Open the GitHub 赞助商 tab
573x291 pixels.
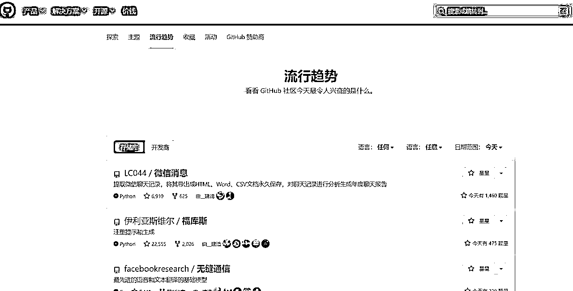[245, 37]
